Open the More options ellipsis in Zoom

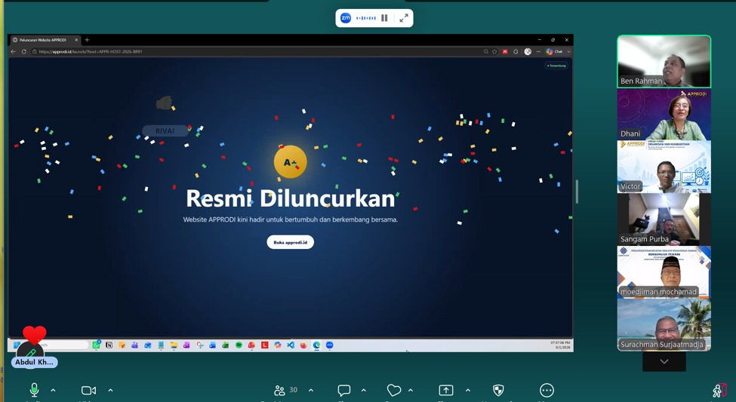[547, 390]
